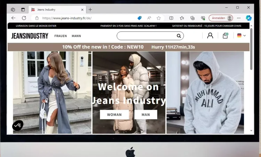Open the split screen view
The image size is (261, 157).
pyautogui.click(x=171, y=18)
